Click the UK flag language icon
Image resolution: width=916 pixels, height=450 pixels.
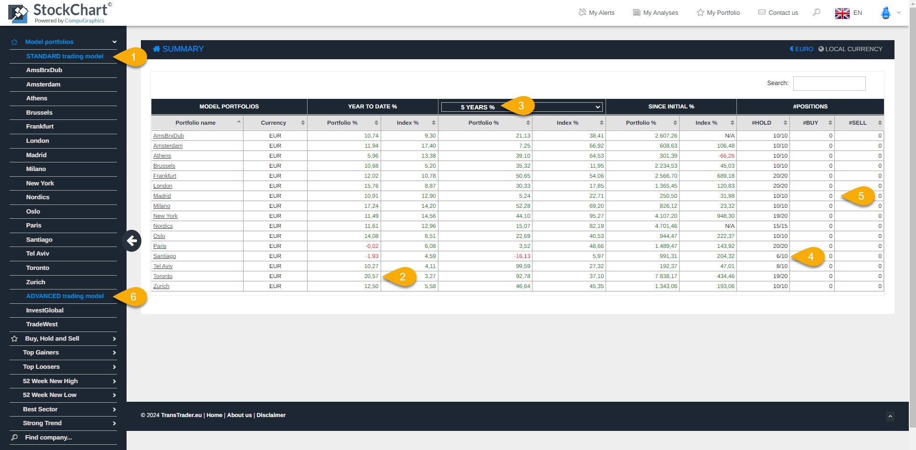point(842,13)
